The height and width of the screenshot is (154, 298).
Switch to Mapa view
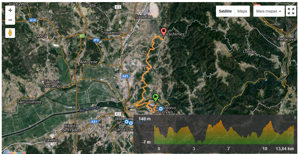[242, 11]
